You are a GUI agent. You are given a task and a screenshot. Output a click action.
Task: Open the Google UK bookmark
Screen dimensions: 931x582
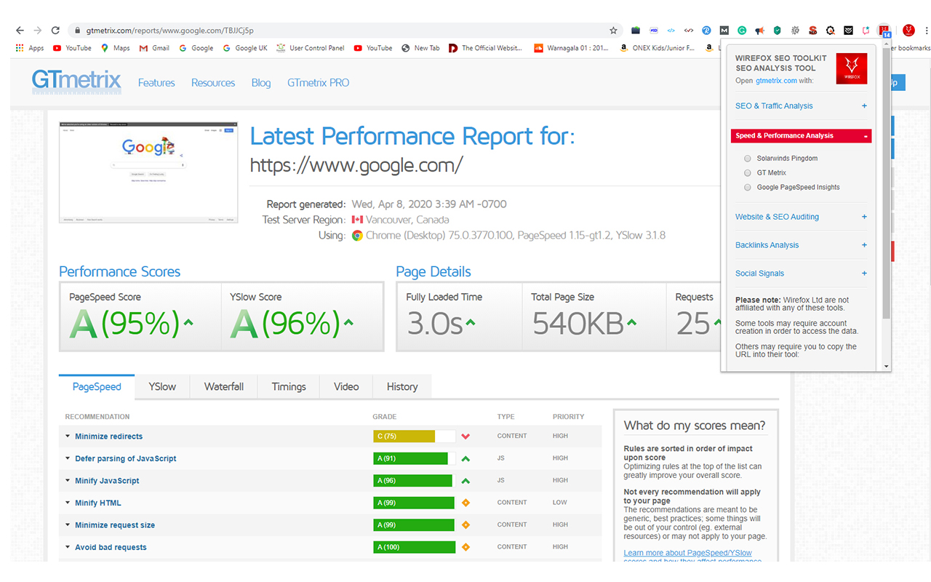(x=245, y=48)
